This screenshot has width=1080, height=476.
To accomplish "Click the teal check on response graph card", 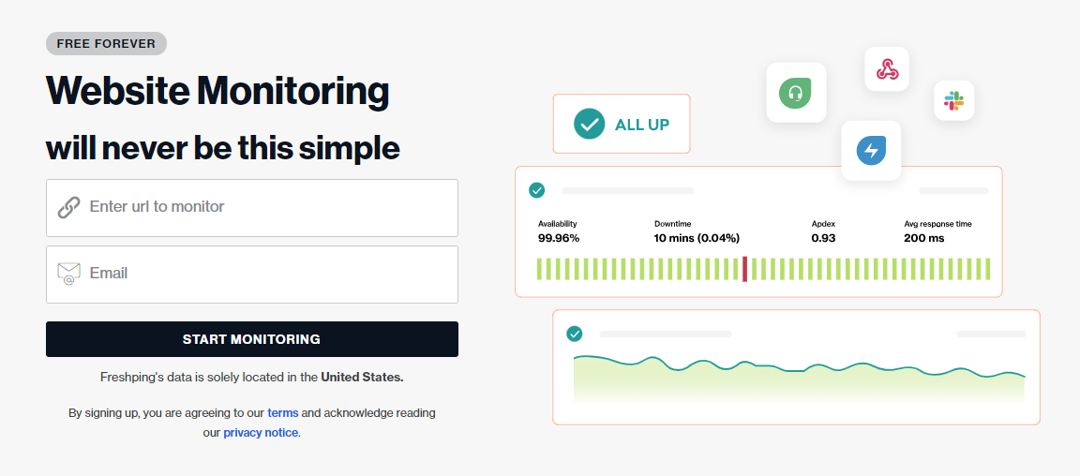I will tap(575, 334).
